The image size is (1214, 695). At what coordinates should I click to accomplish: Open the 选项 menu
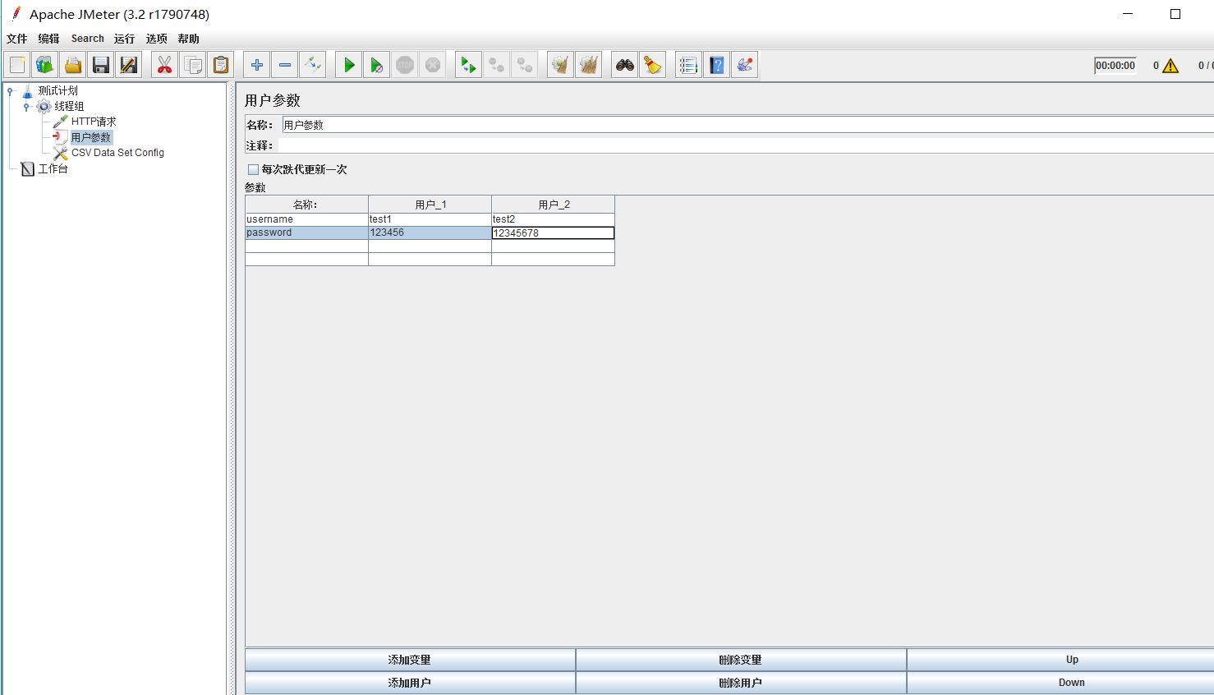[x=156, y=39]
